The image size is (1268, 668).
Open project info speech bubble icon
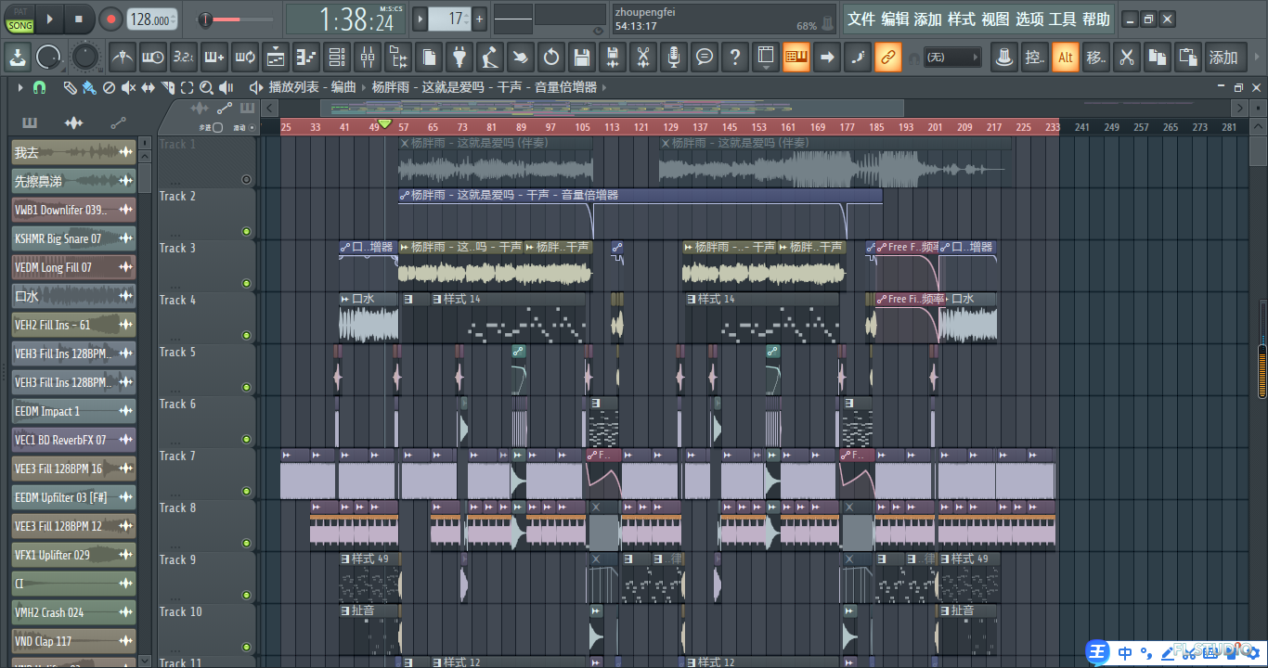705,58
